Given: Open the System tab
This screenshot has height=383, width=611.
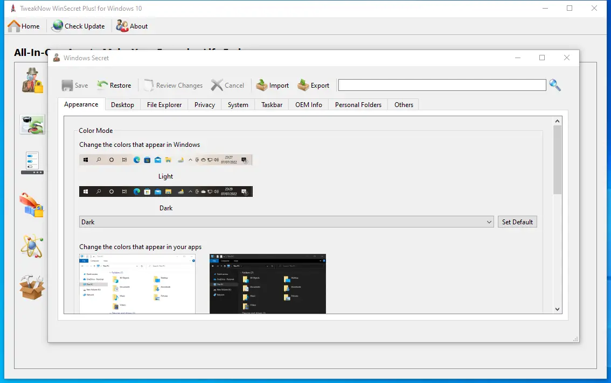Looking at the screenshot, I should (238, 105).
